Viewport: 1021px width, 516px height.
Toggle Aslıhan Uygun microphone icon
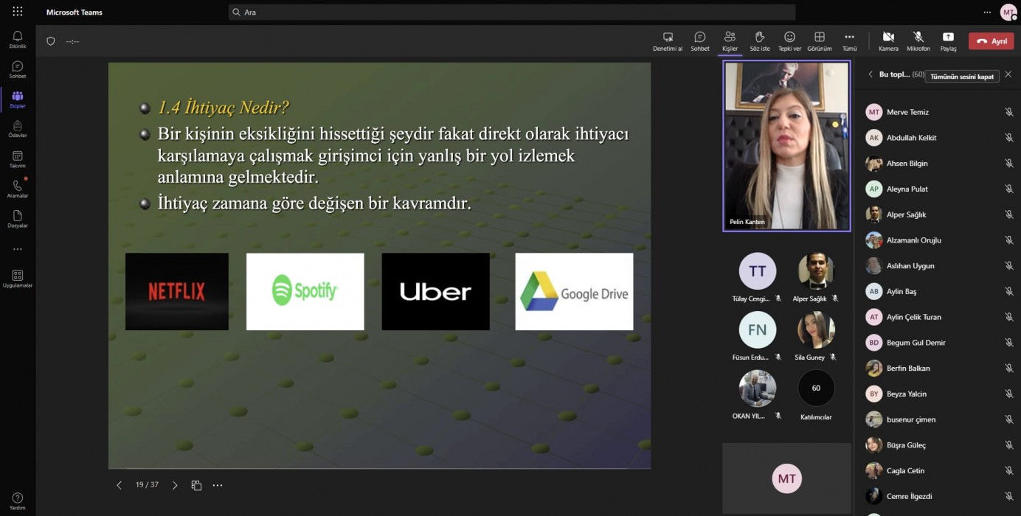(x=1008, y=266)
